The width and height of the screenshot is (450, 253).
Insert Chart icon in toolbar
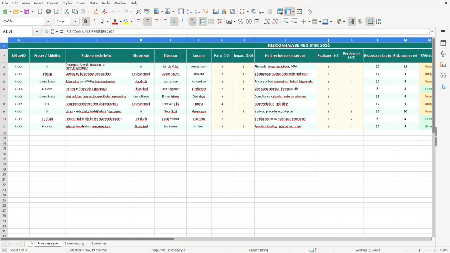[x=224, y=12]
